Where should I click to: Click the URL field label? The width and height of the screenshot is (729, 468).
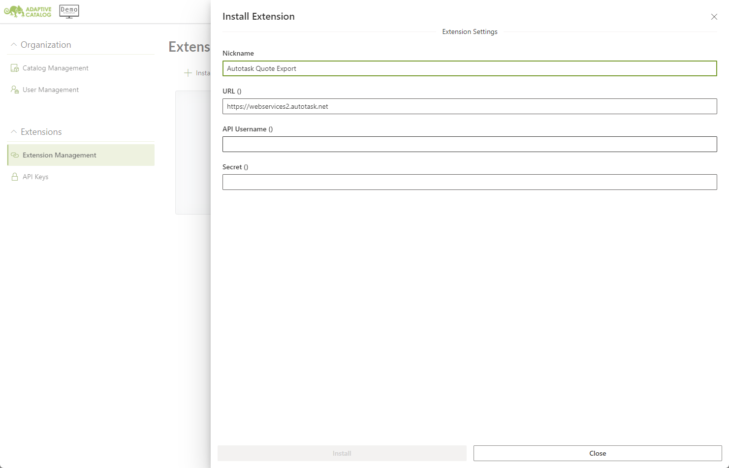point(232,91)
